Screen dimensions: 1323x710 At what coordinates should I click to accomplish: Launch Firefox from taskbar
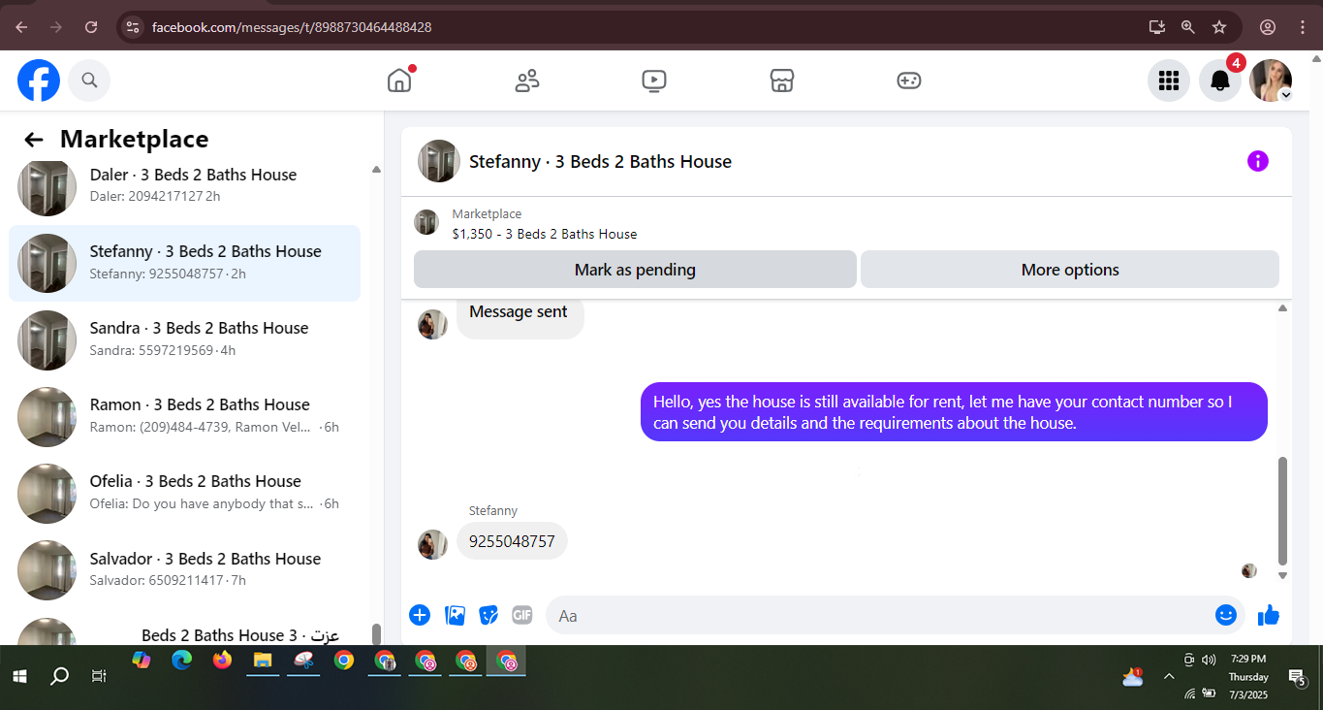(222, 661)
